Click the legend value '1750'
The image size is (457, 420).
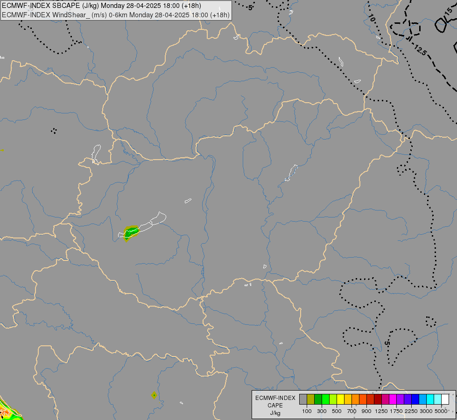click(x=396, y=411)
